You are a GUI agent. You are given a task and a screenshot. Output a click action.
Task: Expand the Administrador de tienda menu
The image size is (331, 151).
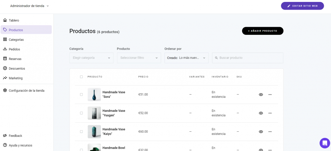[29, 6]
